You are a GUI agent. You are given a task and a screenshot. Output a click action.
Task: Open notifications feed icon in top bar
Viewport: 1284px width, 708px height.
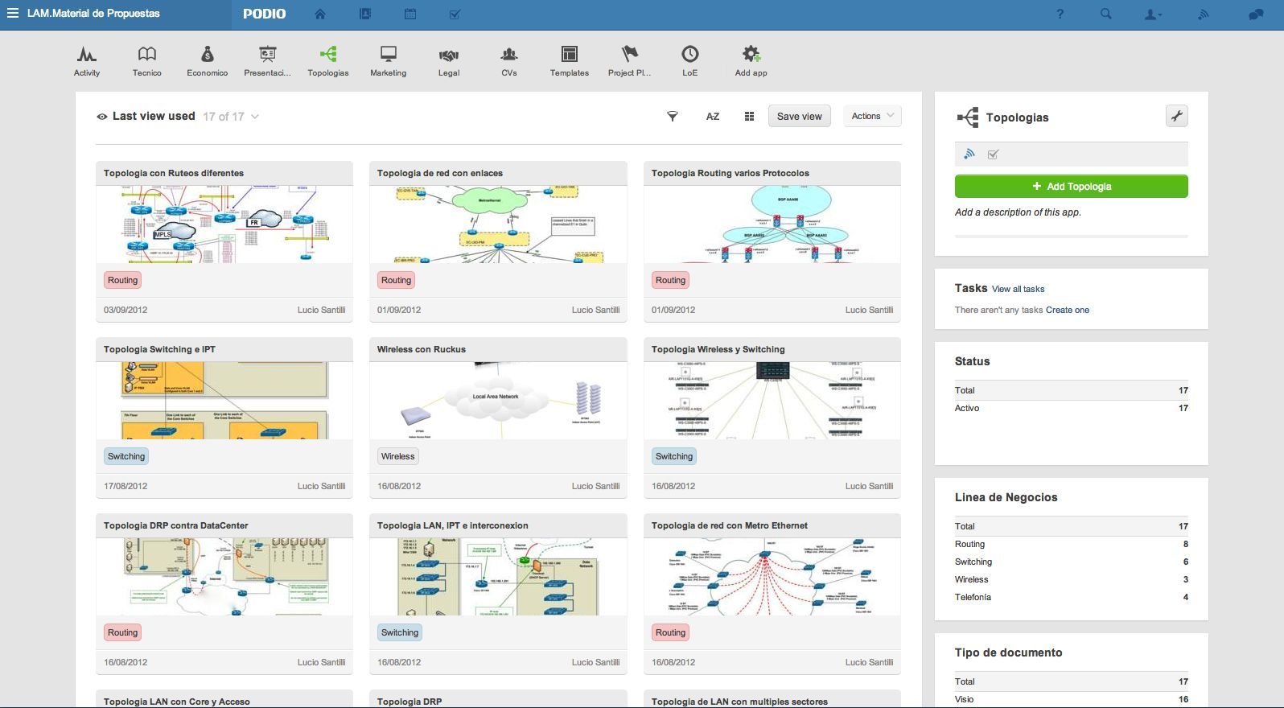tap(1204, 14)
